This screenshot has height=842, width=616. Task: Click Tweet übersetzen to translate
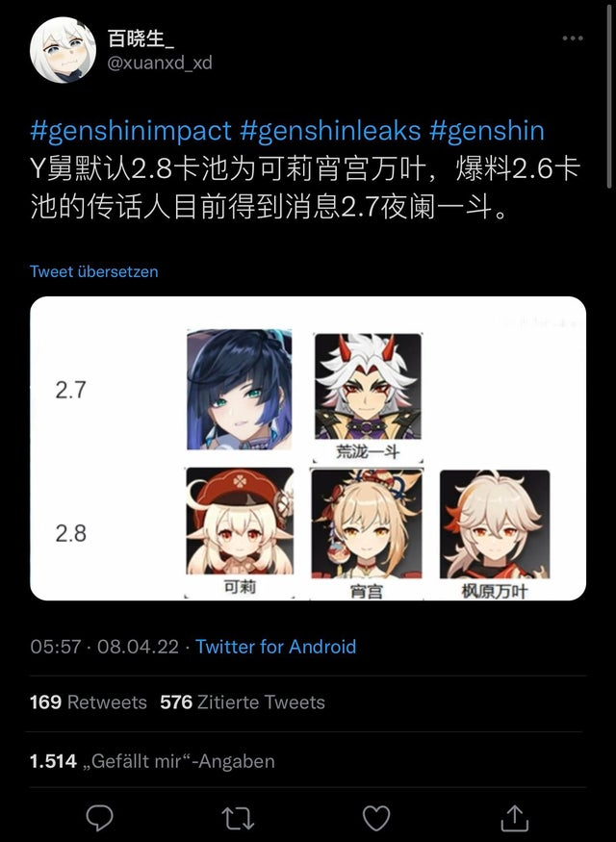point(94,271)
